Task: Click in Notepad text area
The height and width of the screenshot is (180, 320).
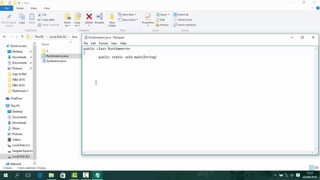Action: (x=198, y=98)
